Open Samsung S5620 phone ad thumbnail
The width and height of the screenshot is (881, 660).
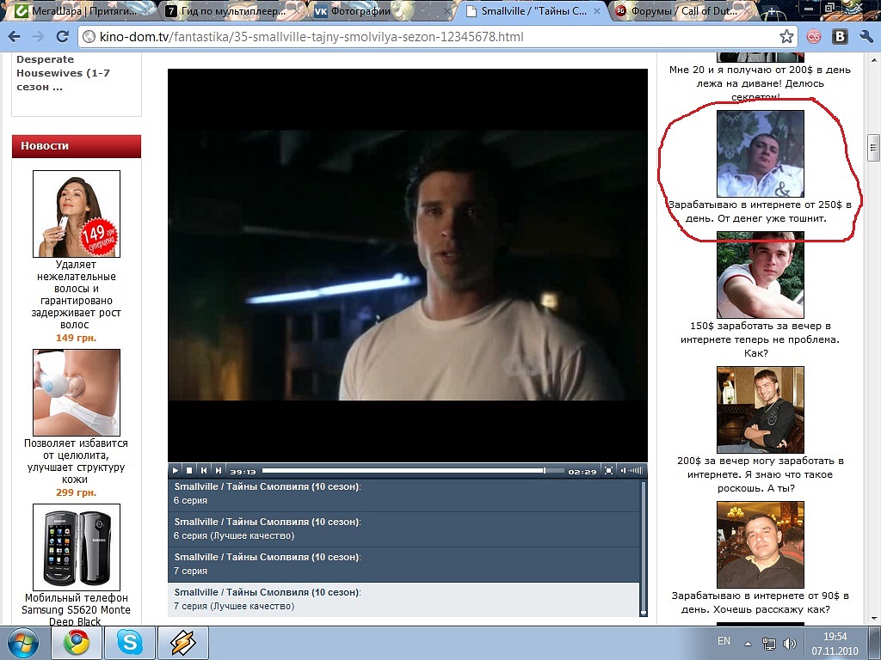click(77, 547)
